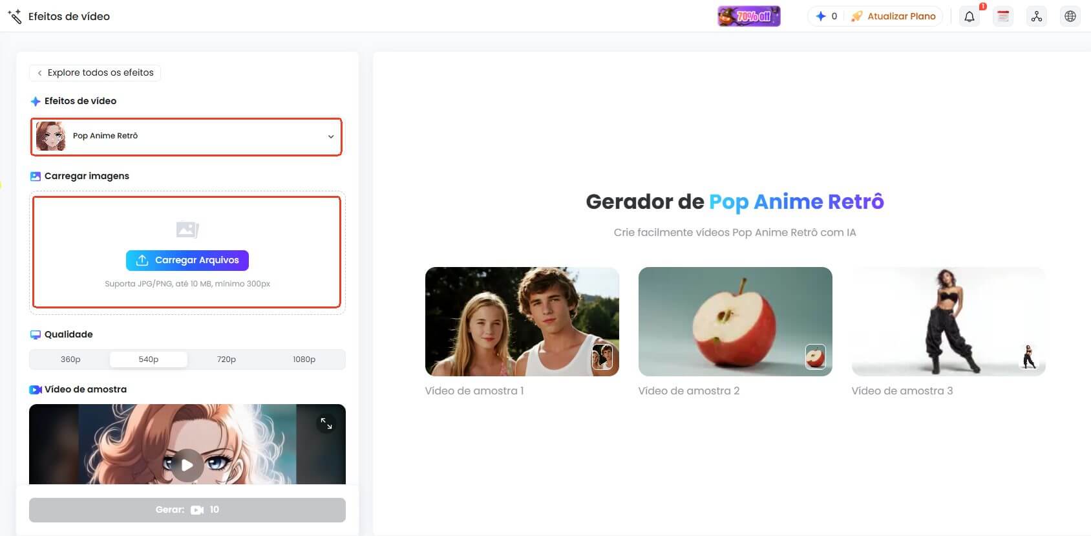Click the share network icon in header

pyautogui.click(x=1037, y=17)
